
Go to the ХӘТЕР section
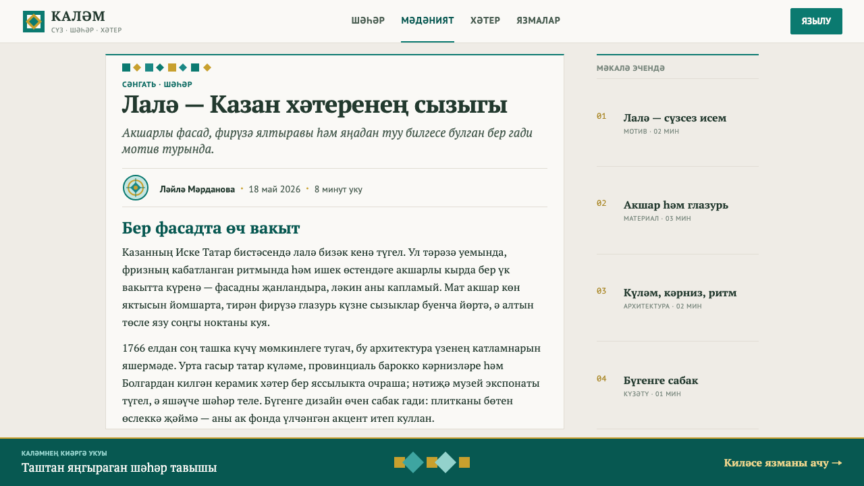(x=485, y=21)
